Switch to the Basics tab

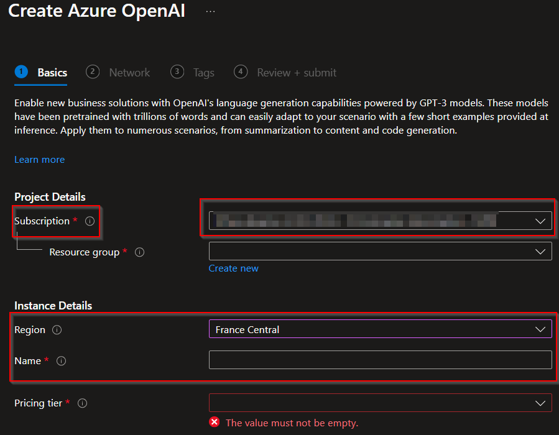point(52,73)
